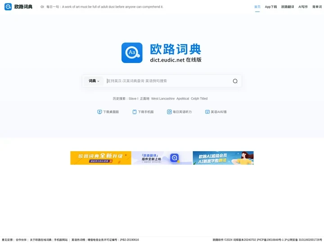Open App下载 in the top navigation
Screen dimensions: 324x243
click(x=271, y=7)
